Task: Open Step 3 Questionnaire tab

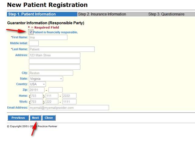Action: pos(166,14)
